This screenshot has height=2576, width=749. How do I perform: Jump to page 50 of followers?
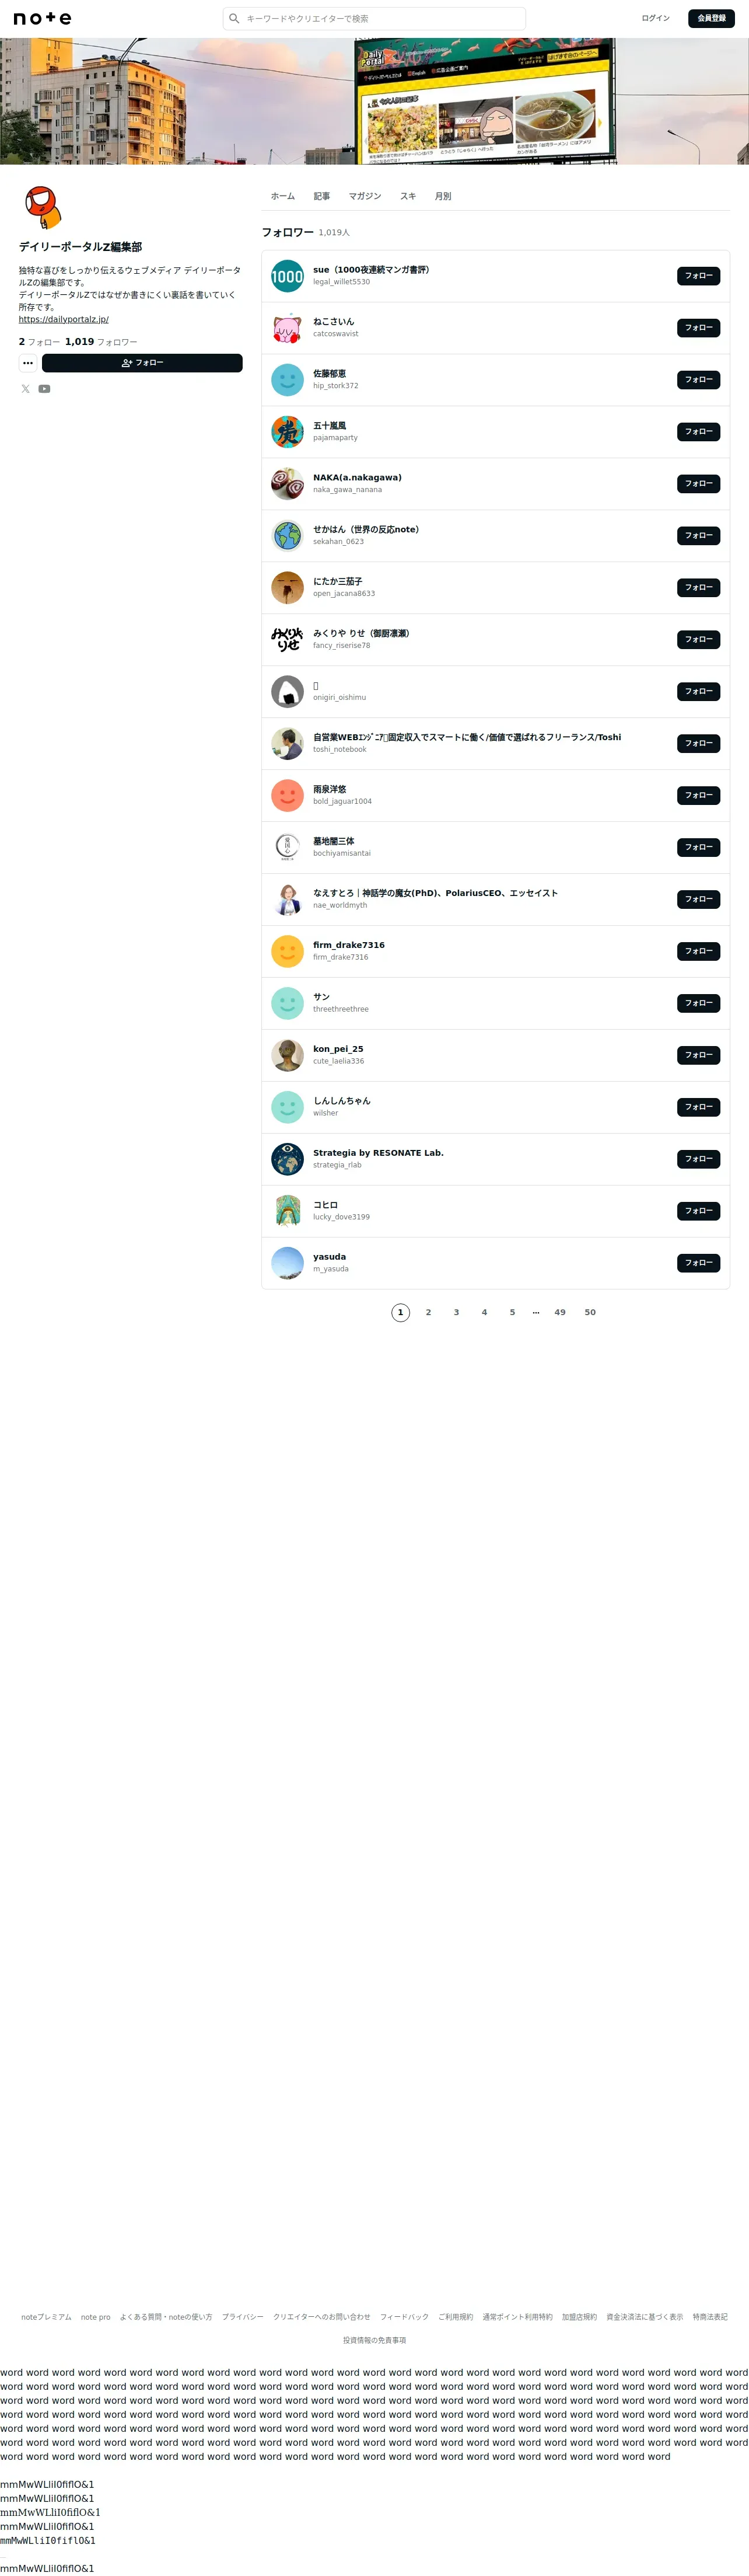coord(590,1312)
